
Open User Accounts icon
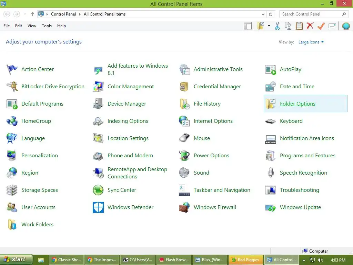12,207
